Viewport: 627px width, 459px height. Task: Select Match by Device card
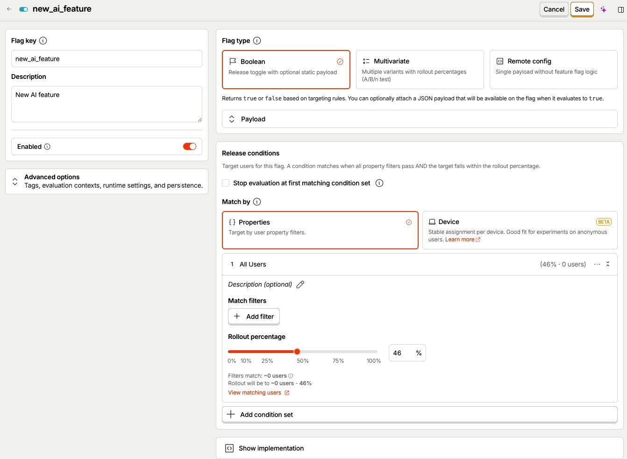pyautogui.click(x=520, y=230)
